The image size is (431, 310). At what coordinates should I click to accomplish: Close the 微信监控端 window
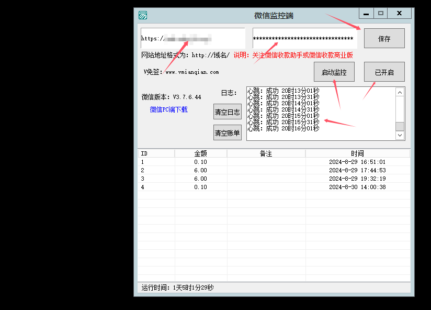tap(400, 13)
